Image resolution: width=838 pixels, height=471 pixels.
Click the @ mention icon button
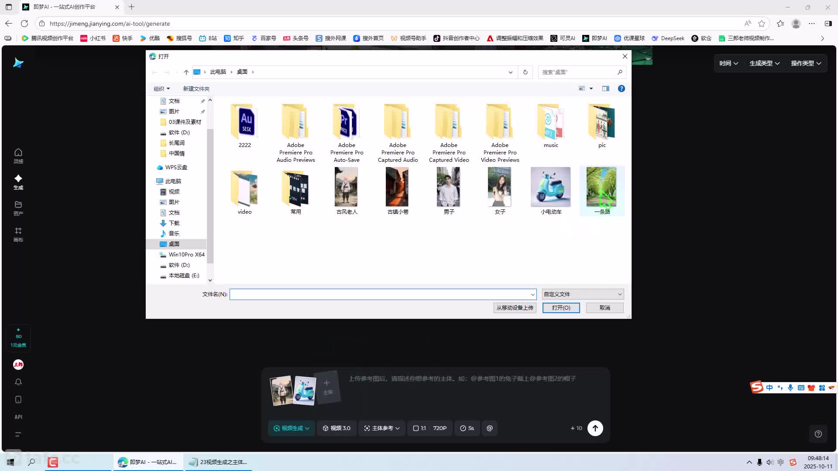[x=489, y=428]
